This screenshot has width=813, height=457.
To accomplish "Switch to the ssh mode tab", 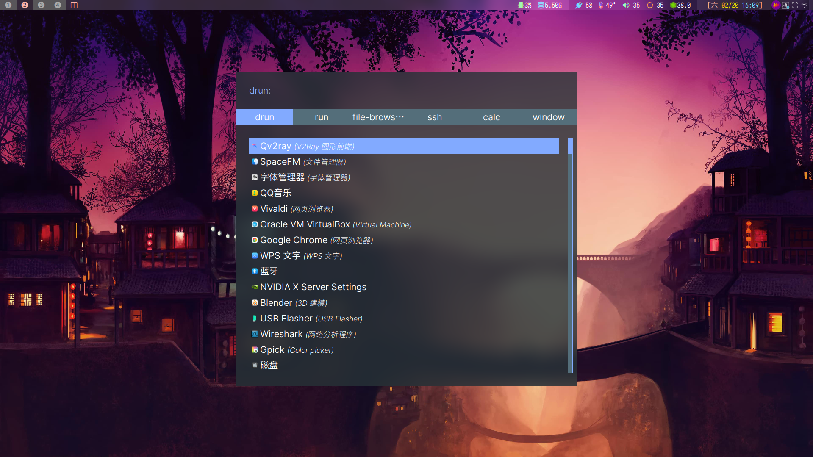I will pyautogui.click(x=435, y=117).
